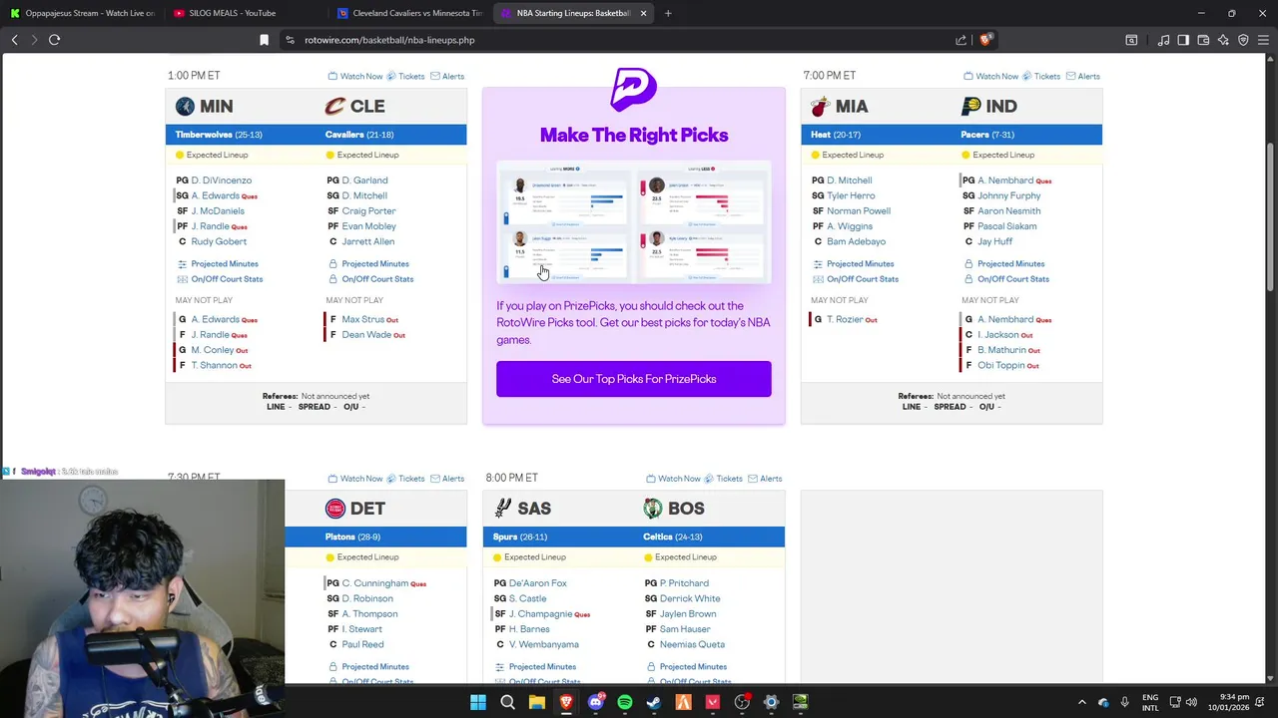Open Tickets for MIN vs CLE game
Screen dimensions: 1278x718
pos(406,76)
